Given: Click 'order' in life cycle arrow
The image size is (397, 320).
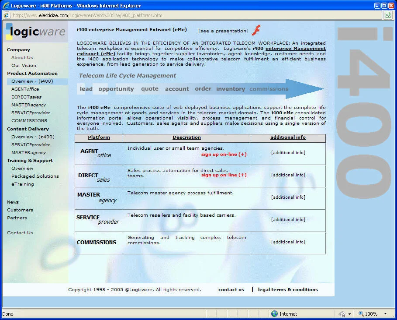Looking at the screenshot, I should 203,88.
